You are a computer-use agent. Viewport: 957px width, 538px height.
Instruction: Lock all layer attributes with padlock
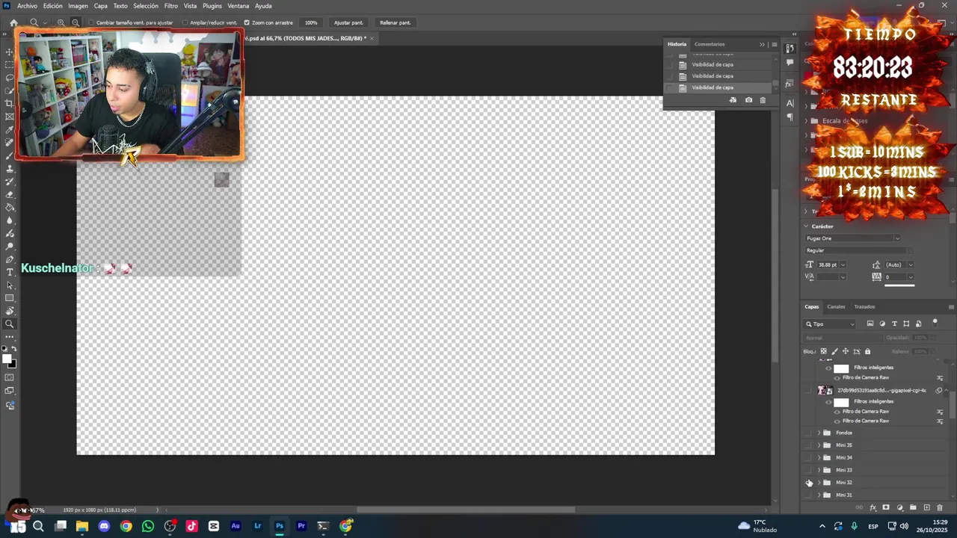tap(867, 351)
